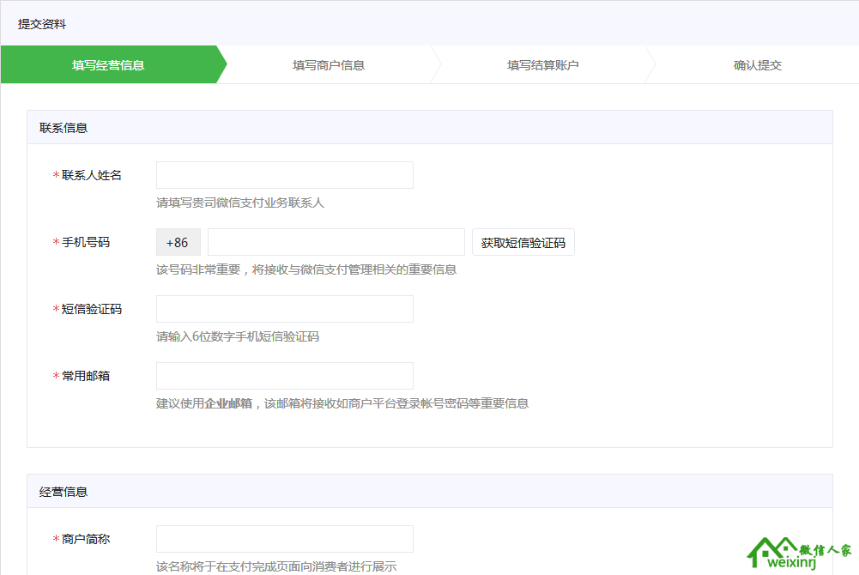
Task: Click the 手机号码 field label
Action: 86,242
